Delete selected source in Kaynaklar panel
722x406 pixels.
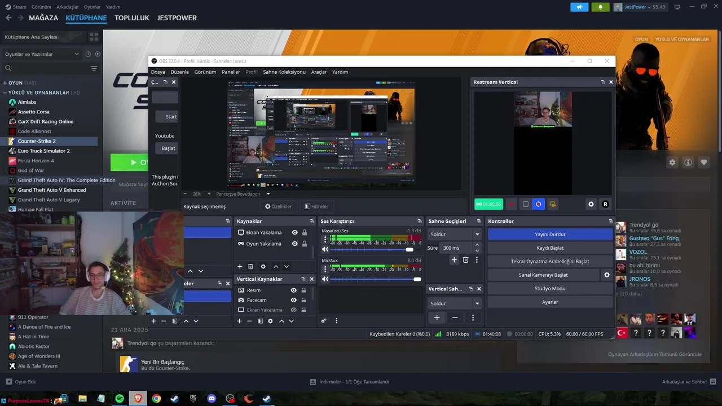point(250,267)
